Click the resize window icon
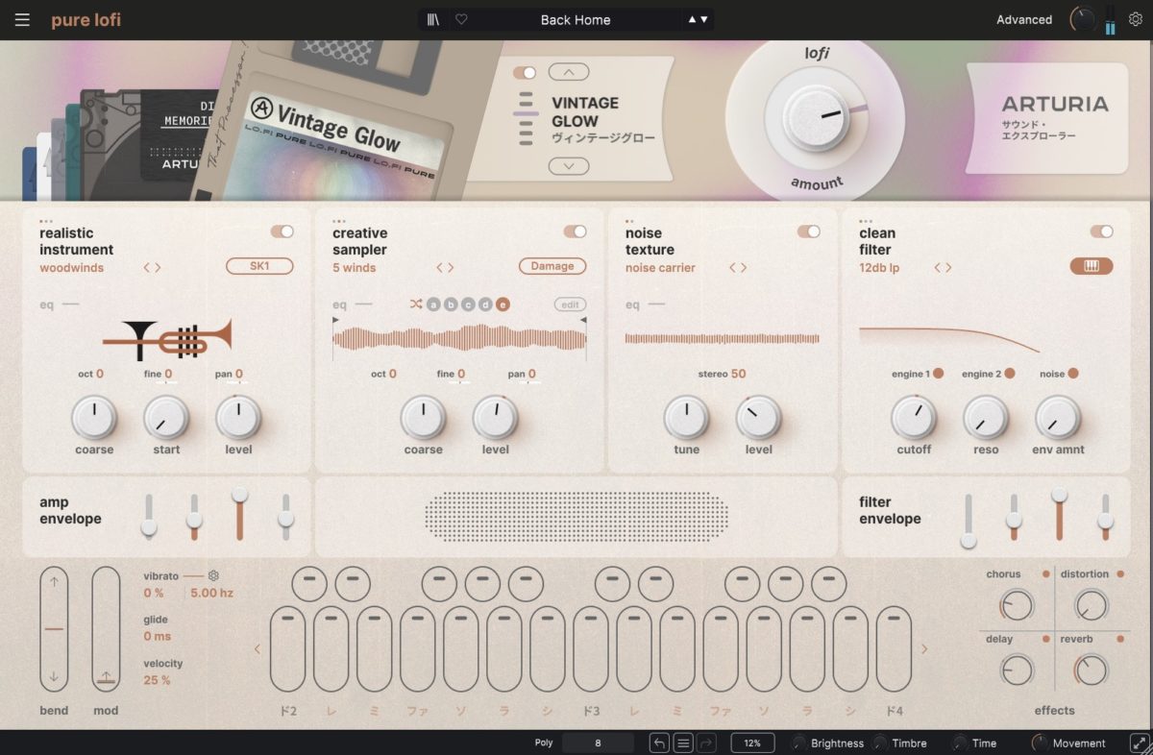Image resolution: width=1153 pixels, height=755 pixels. (1139, 743)
